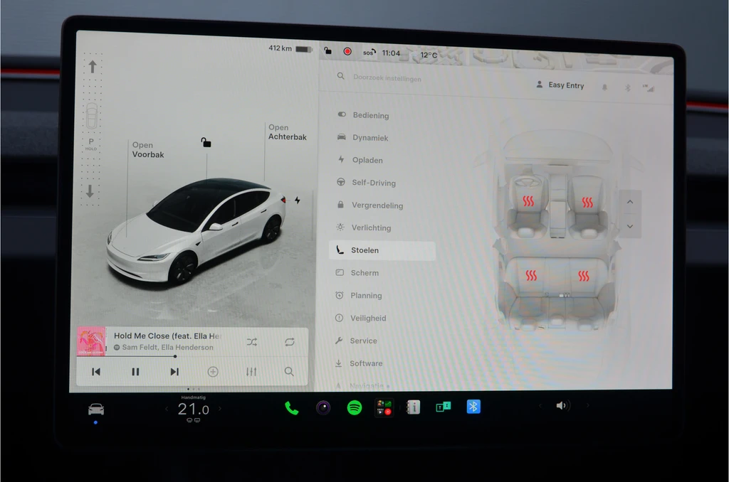Tap the car controls icon

click(96, 409)
